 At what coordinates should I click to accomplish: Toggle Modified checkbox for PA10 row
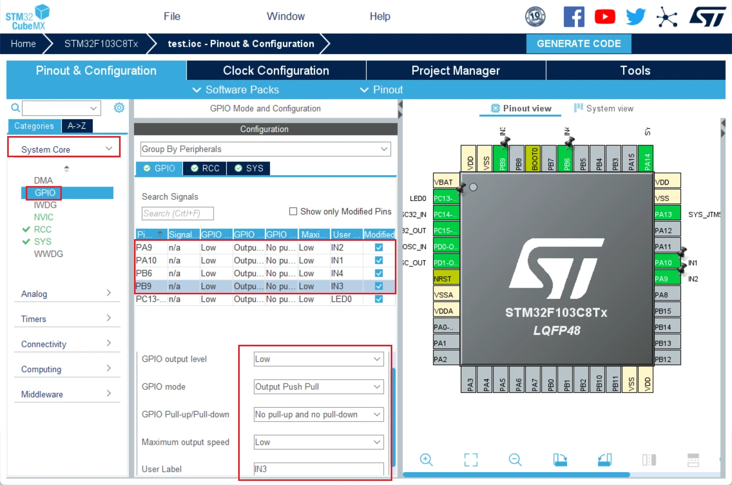tap(379, 260)
